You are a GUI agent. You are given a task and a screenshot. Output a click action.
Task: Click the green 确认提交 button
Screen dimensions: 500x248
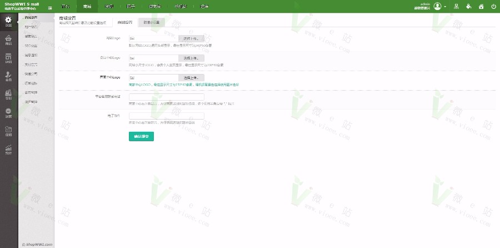tap(141, 136)
